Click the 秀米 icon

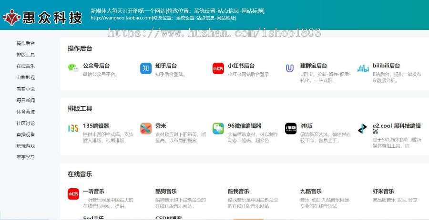(x=146, y=128)
